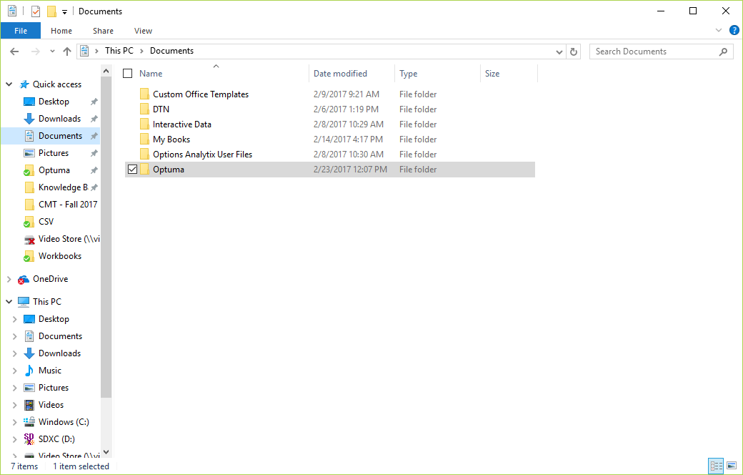Collapse the Quick access section

pyautogui.click(x=9, y=84)
